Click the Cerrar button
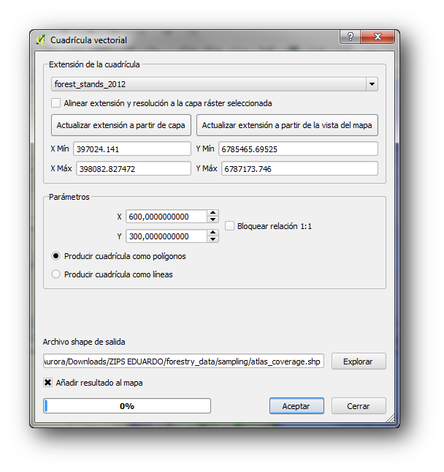Viewport: 444px width, 472px height. tap(359, 406)
